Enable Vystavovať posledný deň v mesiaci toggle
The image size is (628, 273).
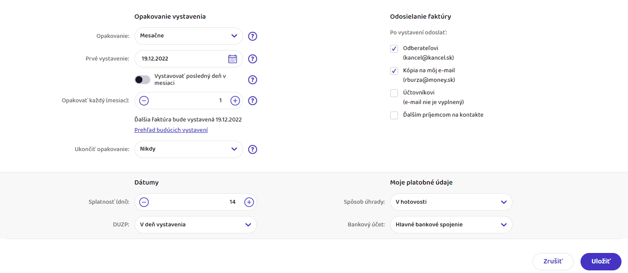tap(142, 80)
